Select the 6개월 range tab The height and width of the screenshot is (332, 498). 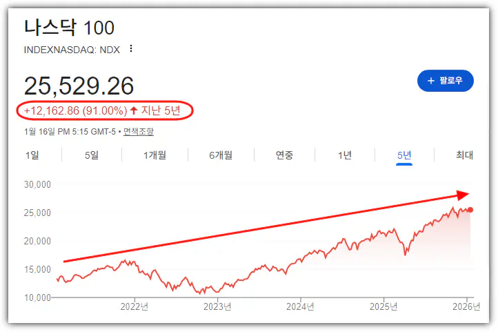coord(221,155)
